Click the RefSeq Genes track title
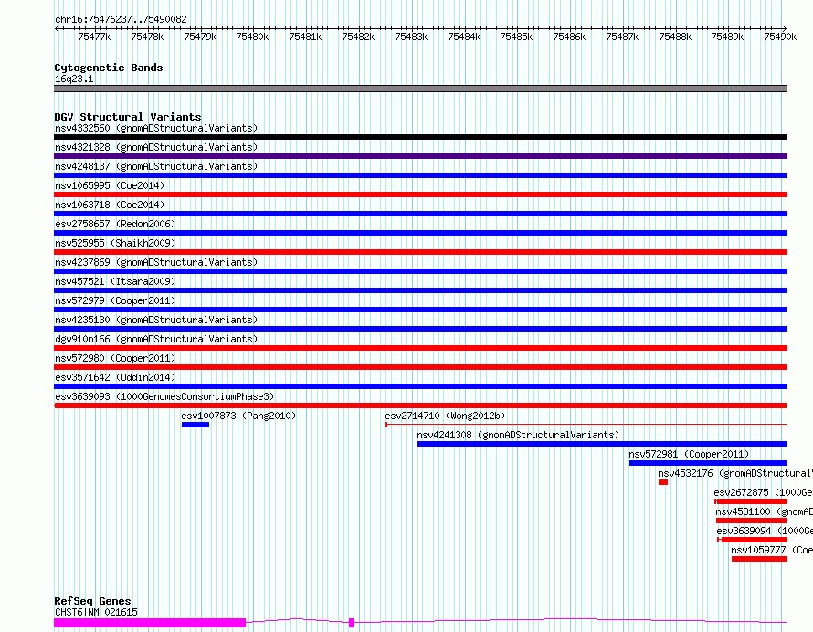Screen dimensions: 813x632 coord(92,601)
